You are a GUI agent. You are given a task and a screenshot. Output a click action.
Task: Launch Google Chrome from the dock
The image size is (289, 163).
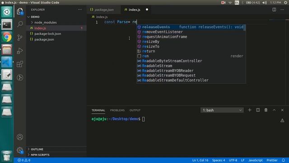pos(7,37)
